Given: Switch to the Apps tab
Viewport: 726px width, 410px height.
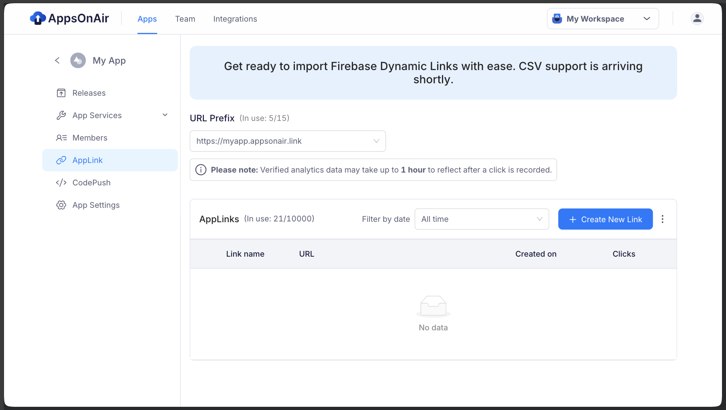Looking at the screenshot, I should pos(147,19).
